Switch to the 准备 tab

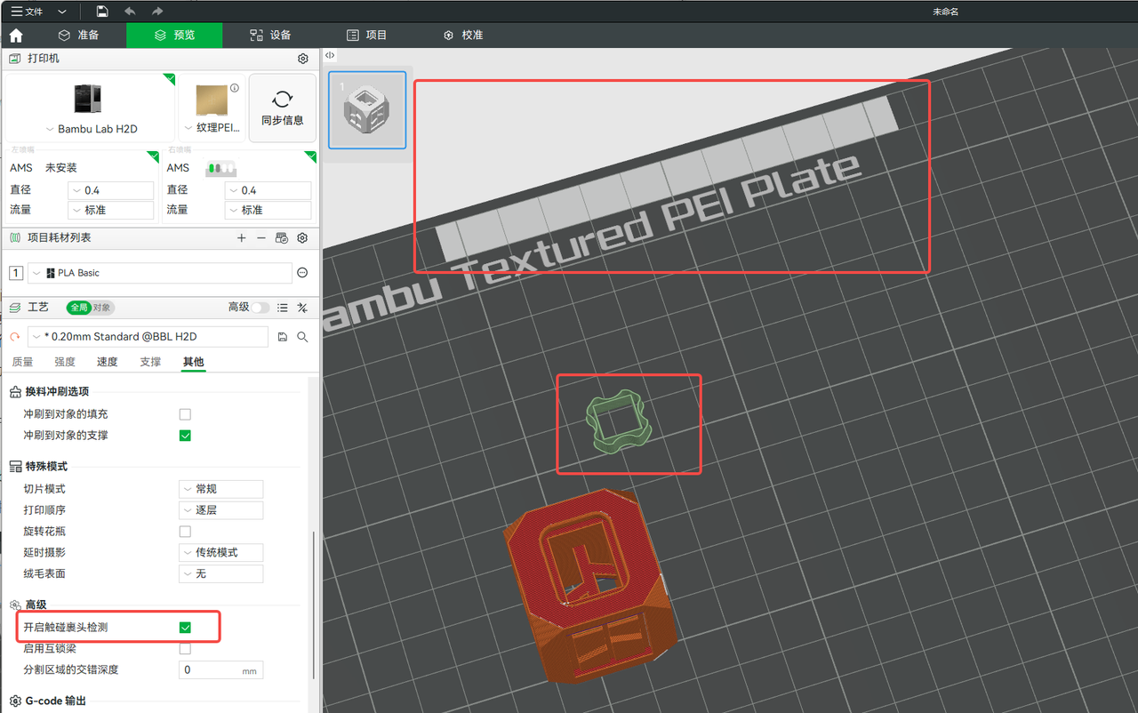79,36
